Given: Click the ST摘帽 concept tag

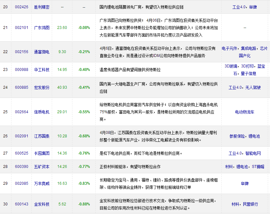Looking at the screenshot, I should (x=258, y=167).
